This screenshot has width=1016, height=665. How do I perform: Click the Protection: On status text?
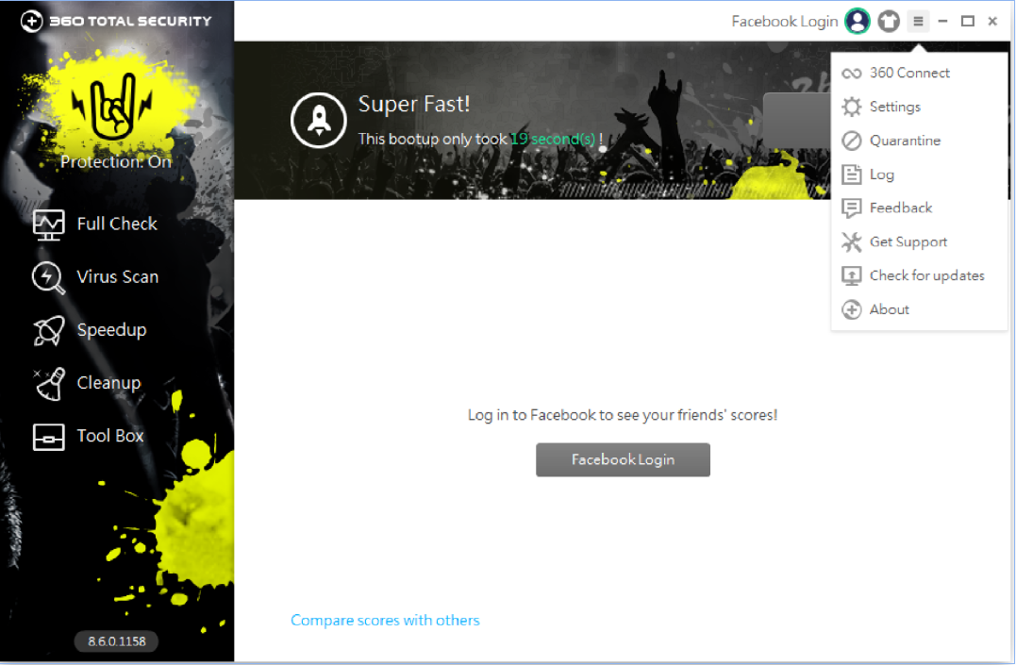click(116, 162)
